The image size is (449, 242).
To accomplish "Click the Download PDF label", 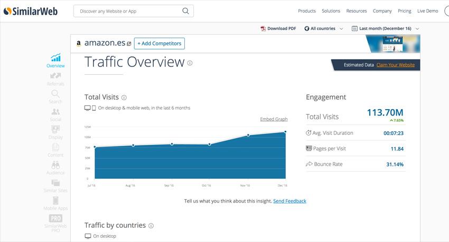I will (x=282, y=28).
